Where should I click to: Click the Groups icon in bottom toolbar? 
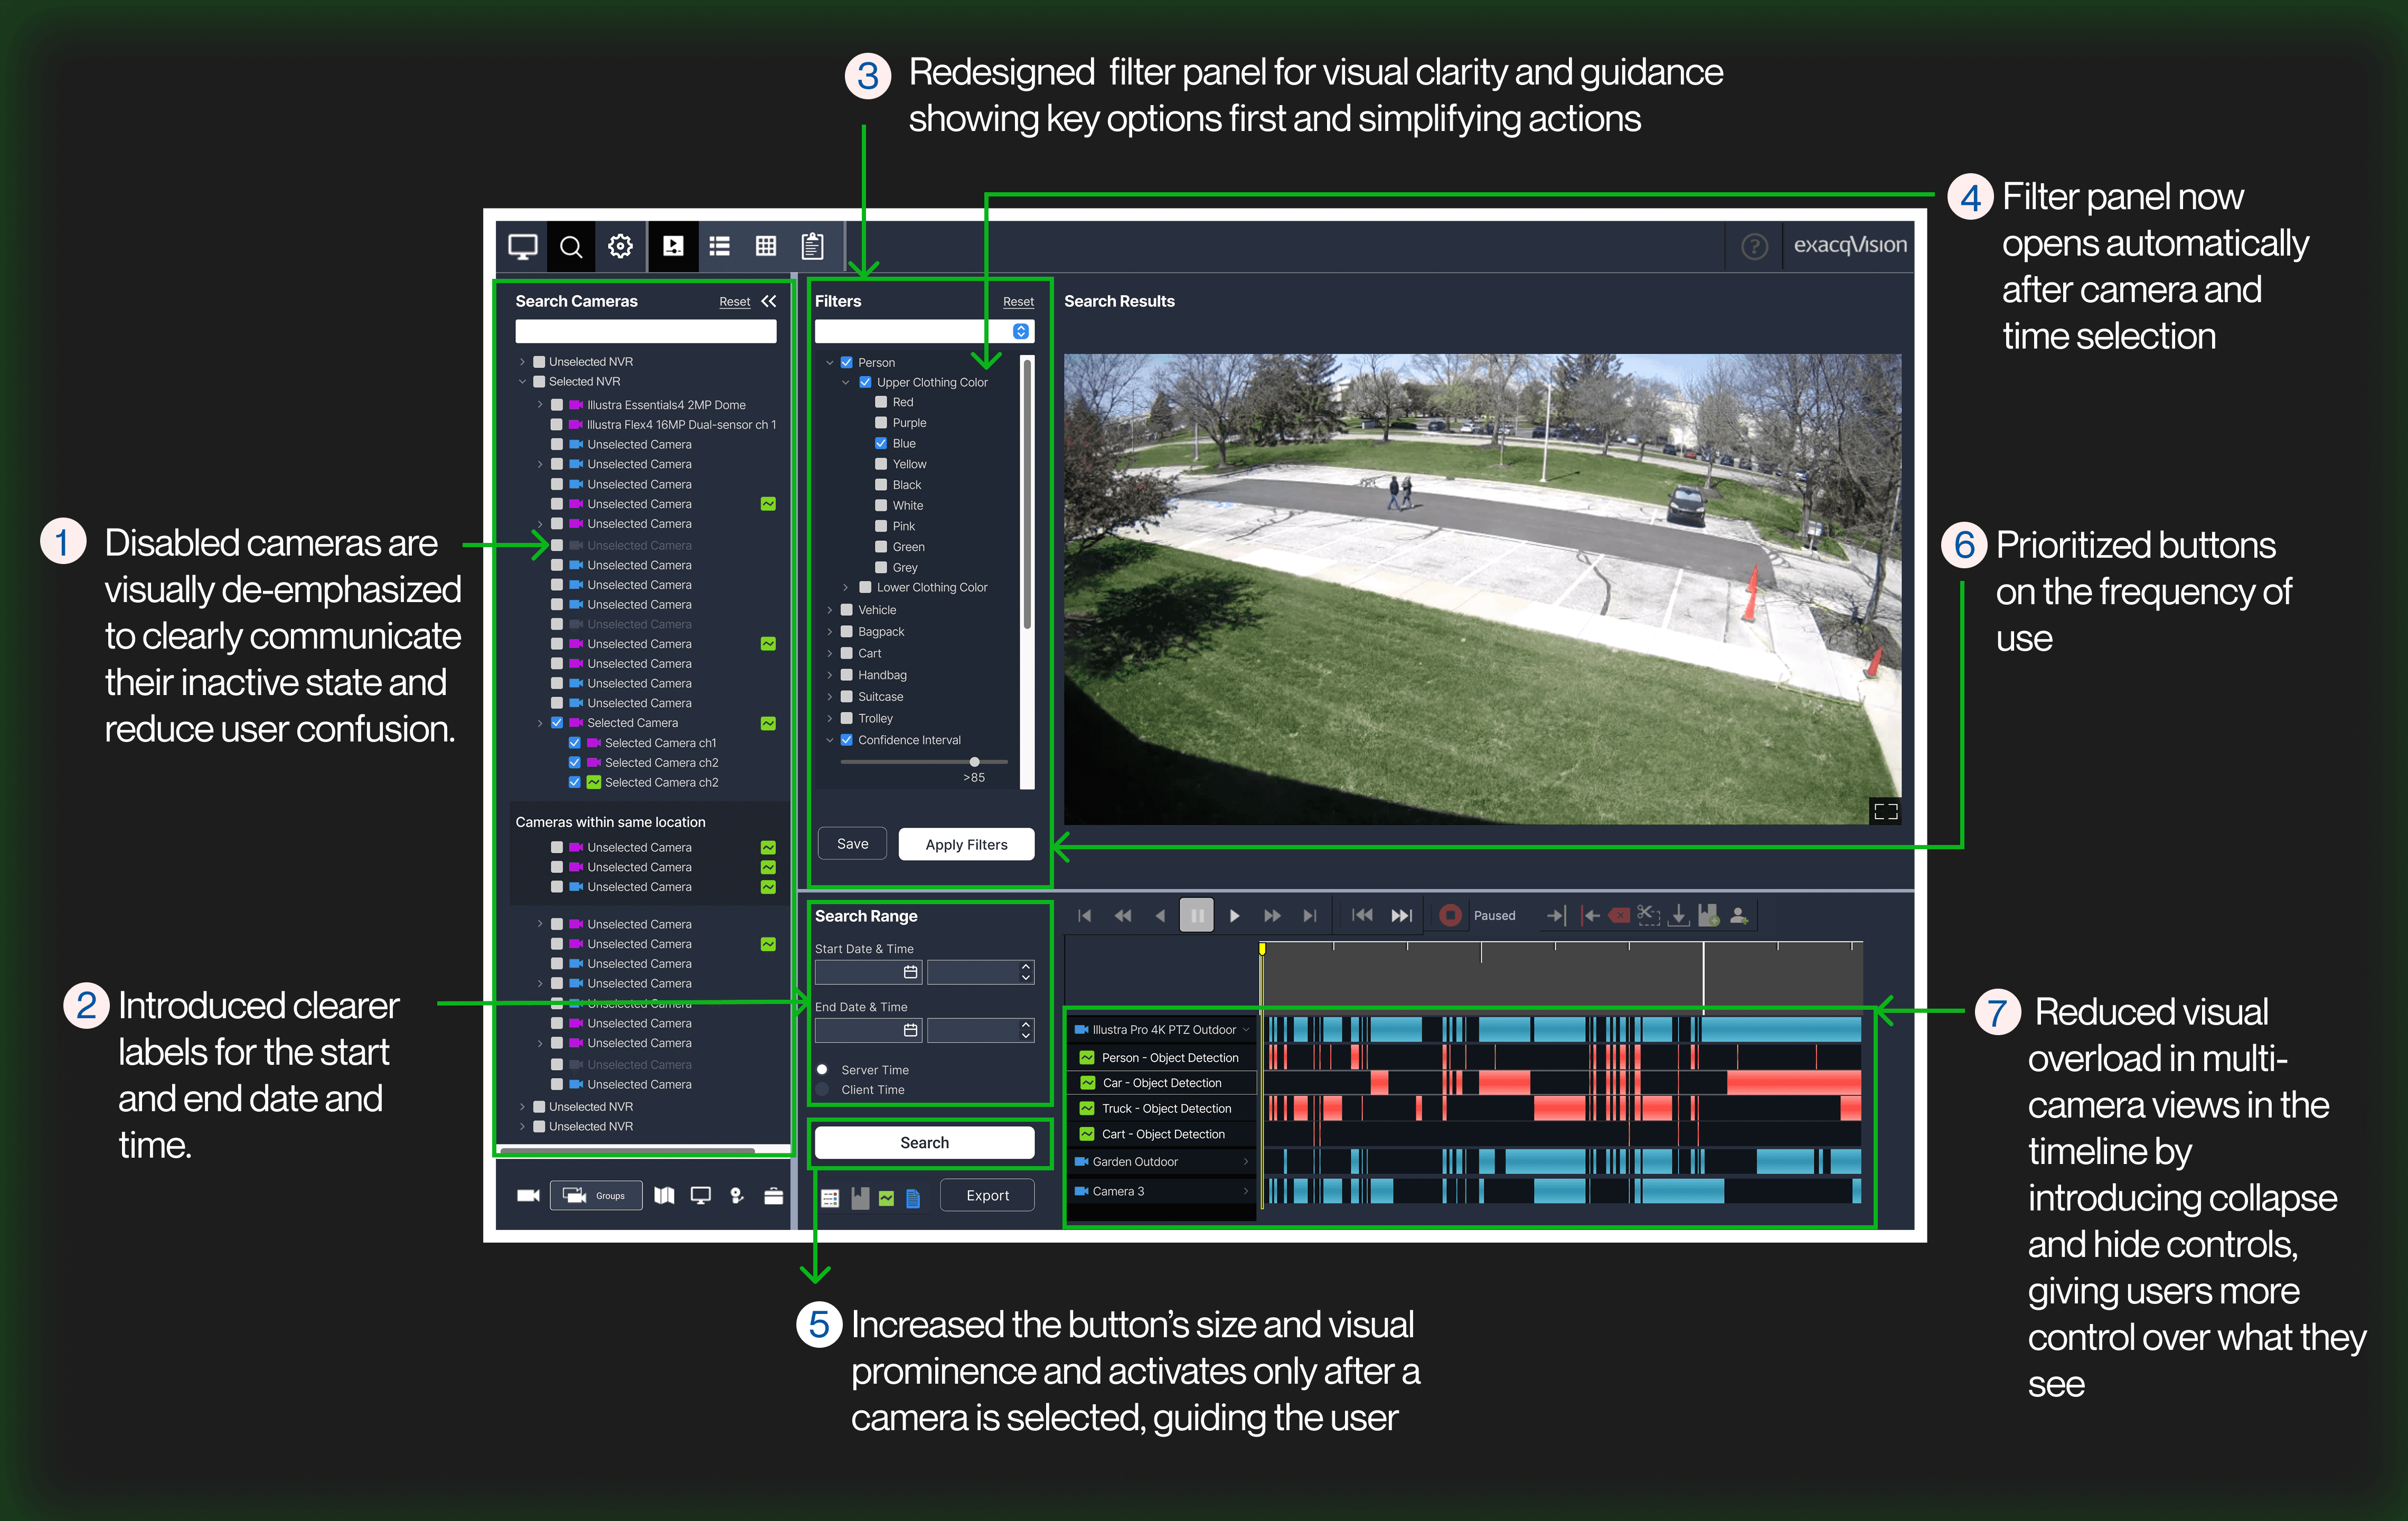[x=595, y=1195]
